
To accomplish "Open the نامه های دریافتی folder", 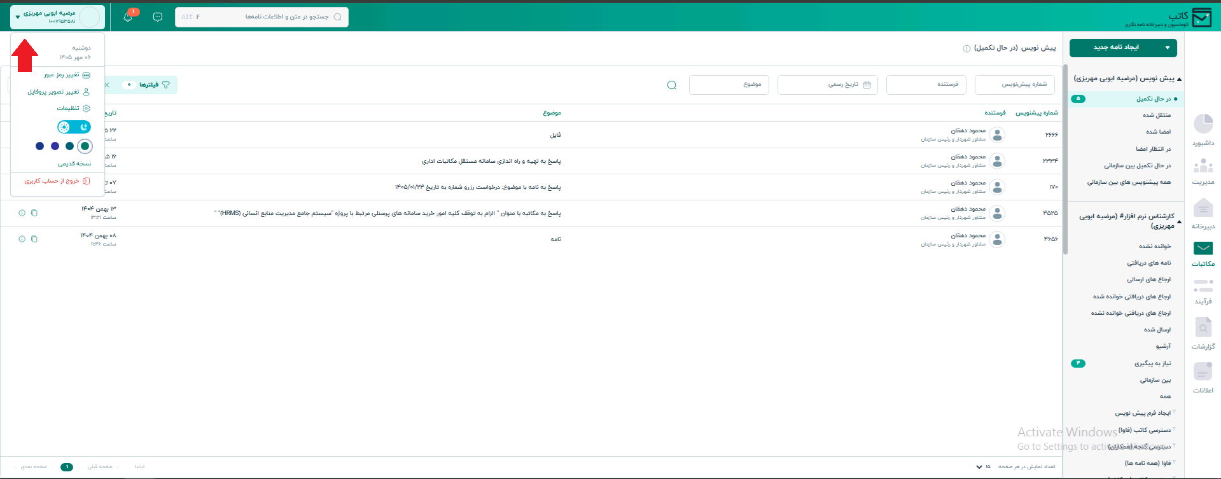I will point(1149,263).
